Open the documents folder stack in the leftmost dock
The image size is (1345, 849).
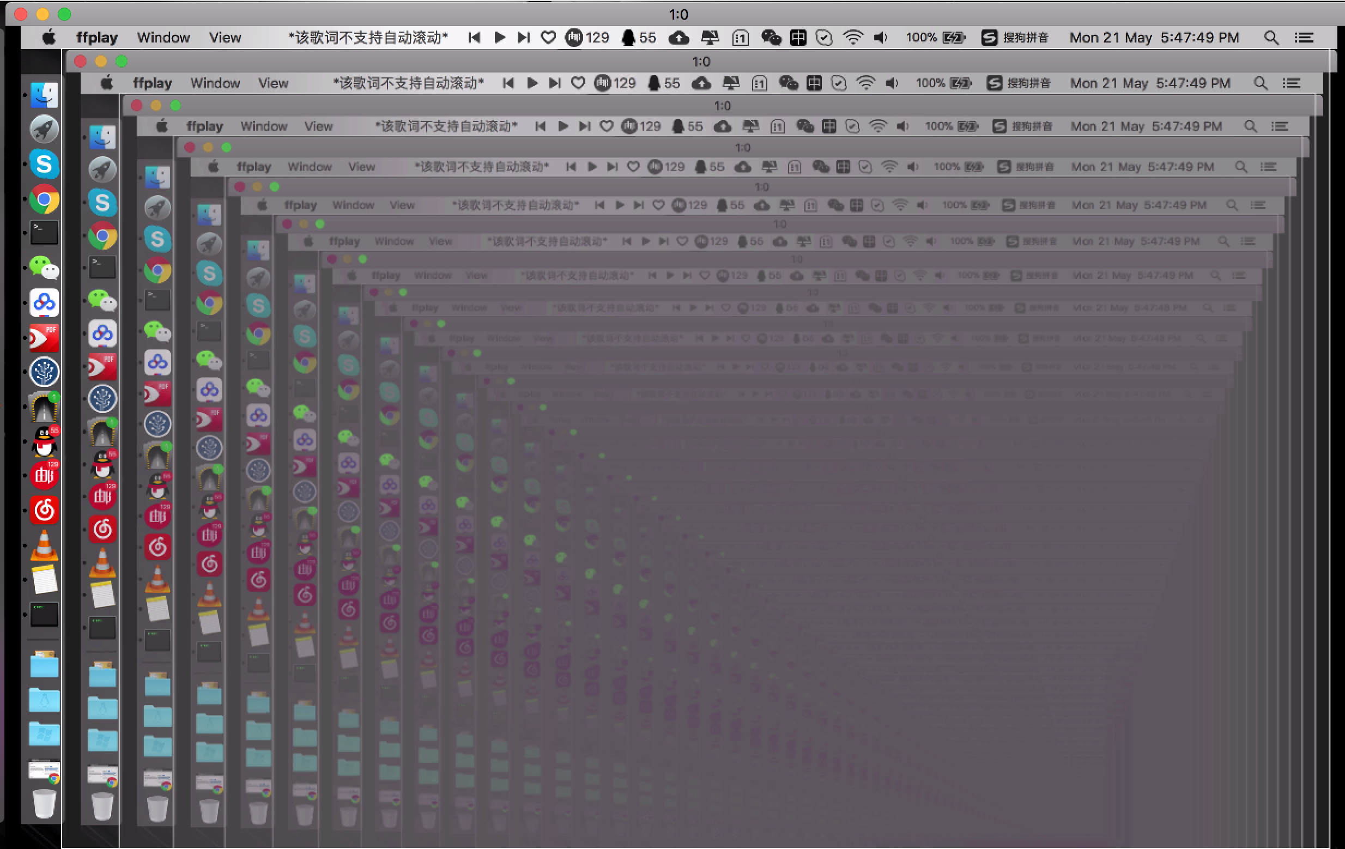44,664
